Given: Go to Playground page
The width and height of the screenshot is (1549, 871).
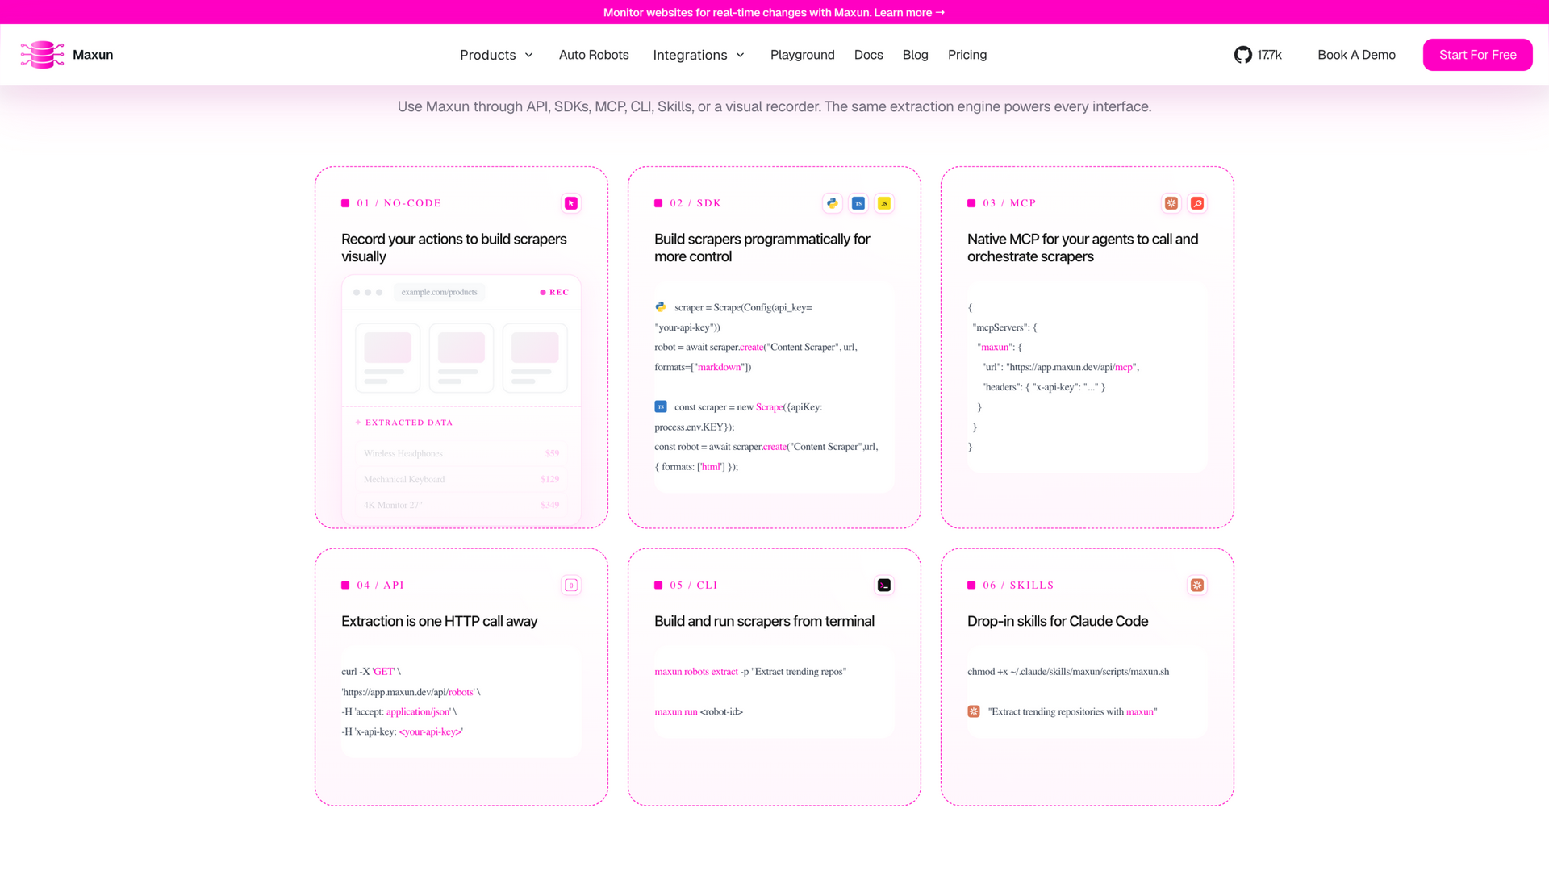Looking at the screenshot, I should pos(802,55).
